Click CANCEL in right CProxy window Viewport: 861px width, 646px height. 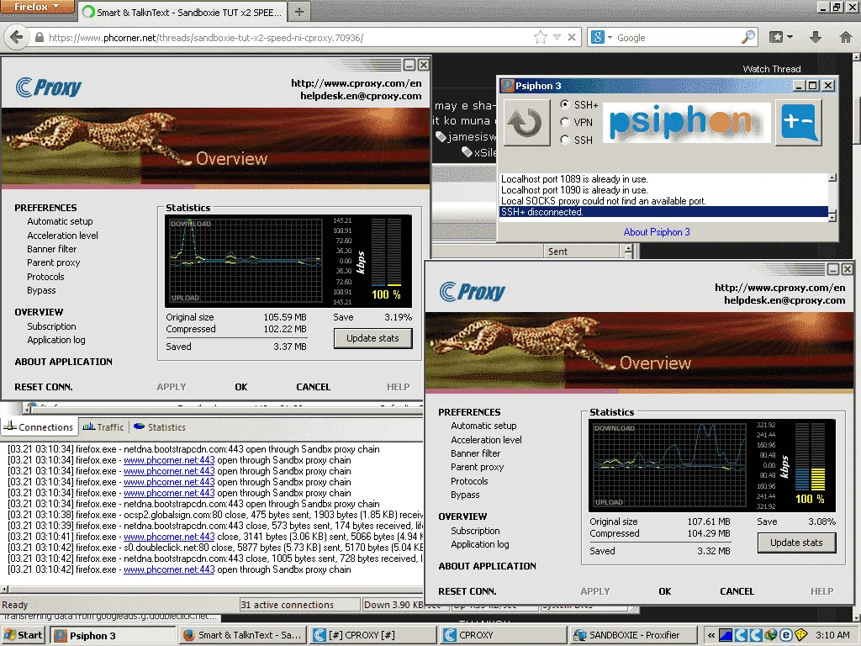pos(737,591)
